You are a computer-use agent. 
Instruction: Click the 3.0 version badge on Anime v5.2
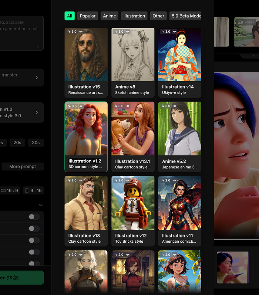[166, 106]
